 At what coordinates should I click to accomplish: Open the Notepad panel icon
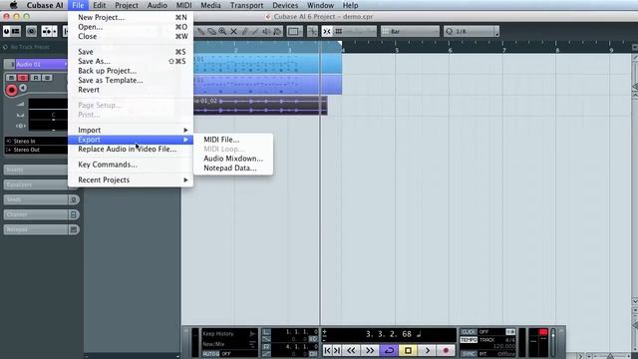pos(74,229)
